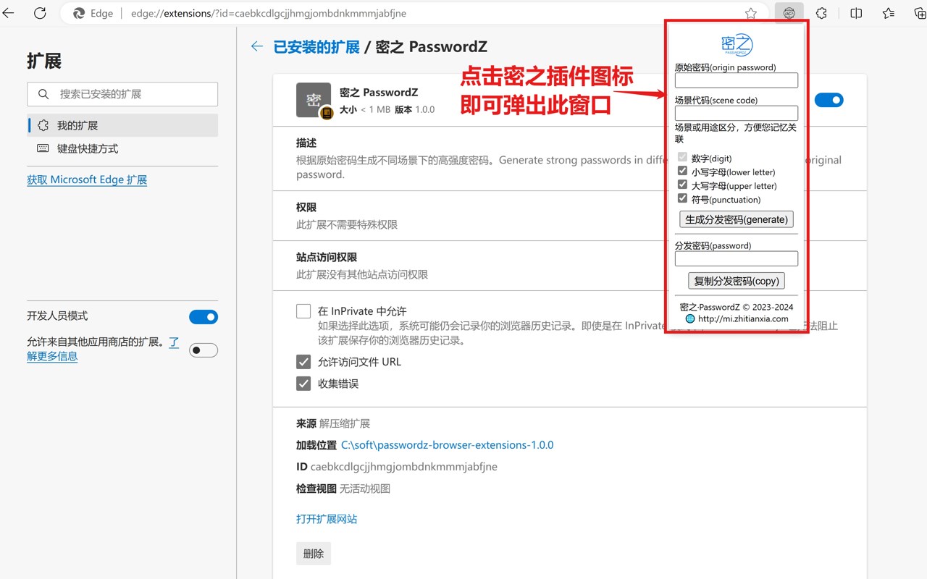The image size is (927, 579).
Task: Click the extension ID text caebkcdlgcjjhmgjombdnkmmmjabfjne
Action: tap(404, 467)
